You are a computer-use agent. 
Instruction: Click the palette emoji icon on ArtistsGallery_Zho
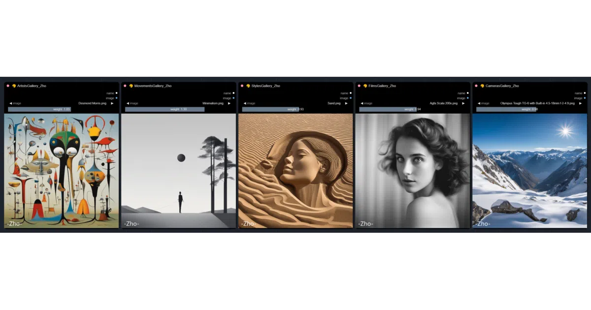(x=14, y=86)
